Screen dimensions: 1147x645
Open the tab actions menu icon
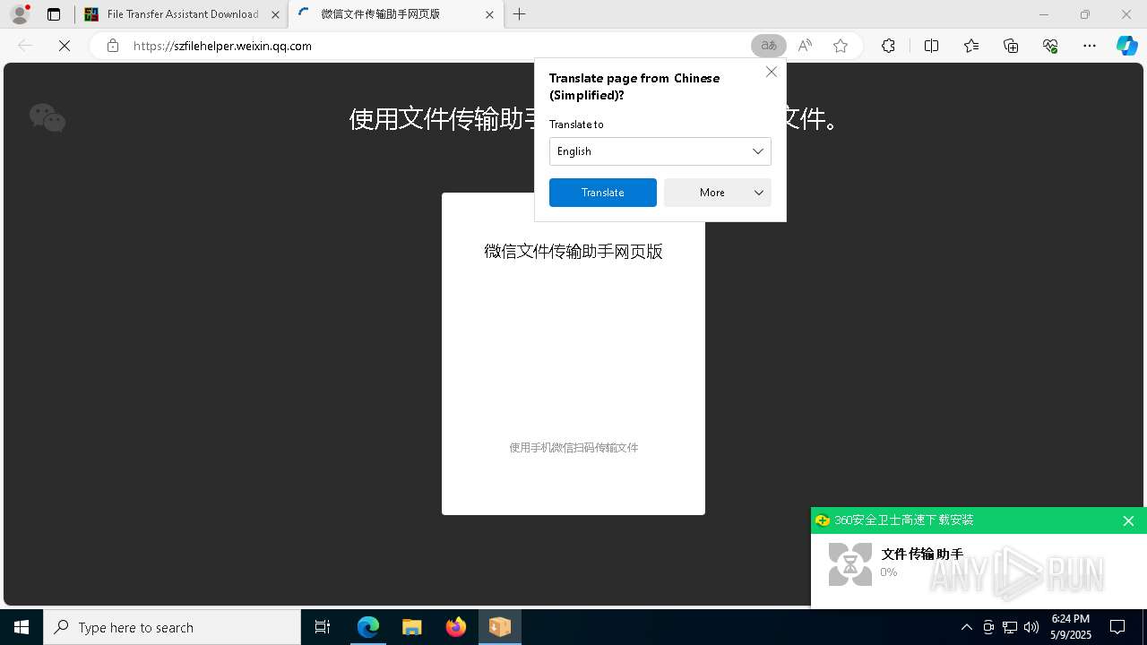(54, 14)
